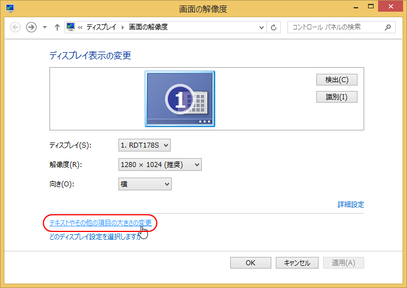Image resolution: width=407 pixels, height=288 pixels.
Task: Click the ディスプレイ breadcrumb
Action: [x=101, y=27]
